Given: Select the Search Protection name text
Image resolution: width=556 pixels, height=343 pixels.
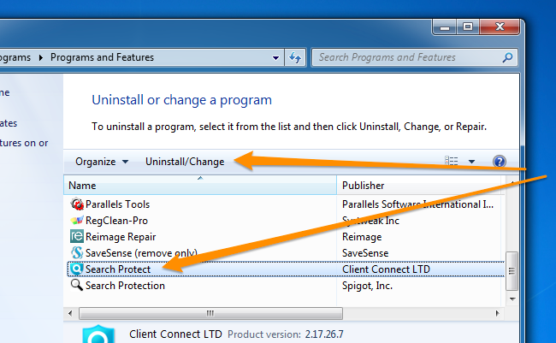Looking at the screenshot, I should point(125,286).
